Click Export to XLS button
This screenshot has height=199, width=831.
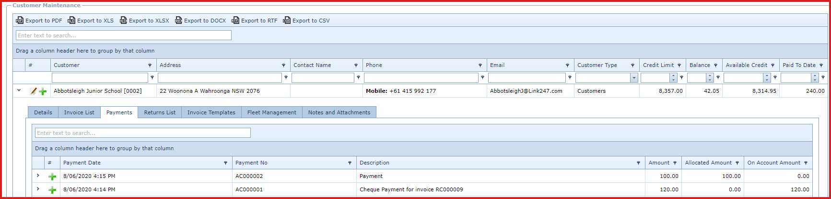point(91,21)
